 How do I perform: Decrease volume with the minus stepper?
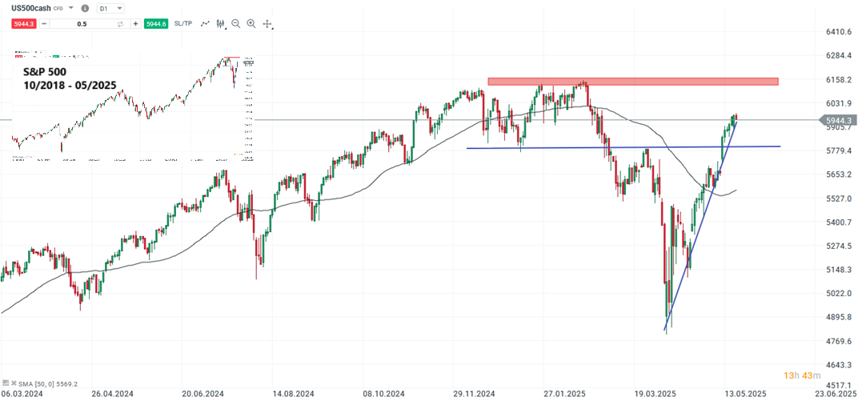(43, 24)
